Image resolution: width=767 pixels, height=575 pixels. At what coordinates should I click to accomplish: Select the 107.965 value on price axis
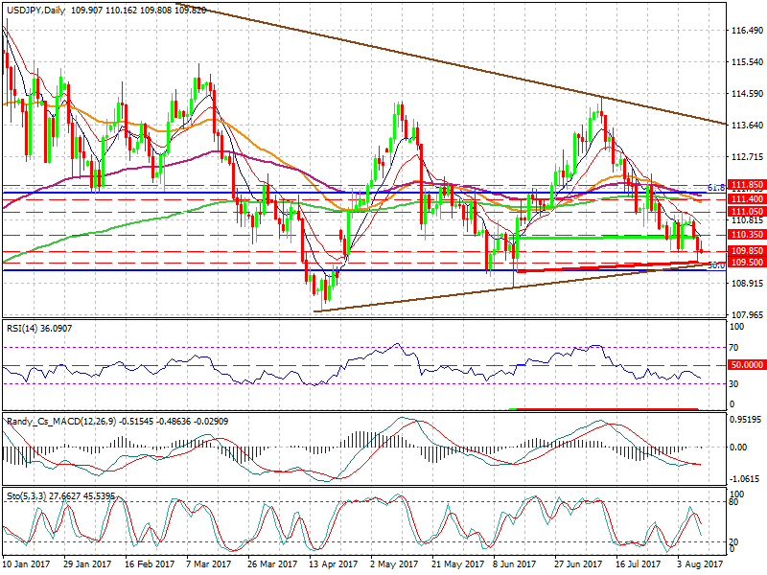[745, 314]
